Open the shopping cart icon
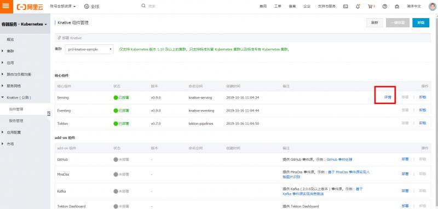This screenshot has height=209, width=438. (370, 7)
